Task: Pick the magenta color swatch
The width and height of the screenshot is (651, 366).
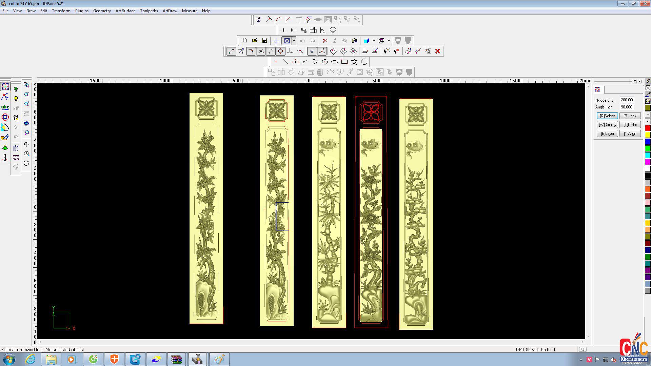Action: click(648, 162)
